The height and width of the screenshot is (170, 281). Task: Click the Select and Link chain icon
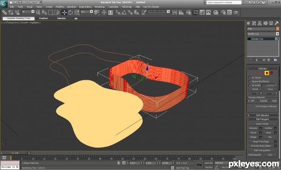(4, 12)
